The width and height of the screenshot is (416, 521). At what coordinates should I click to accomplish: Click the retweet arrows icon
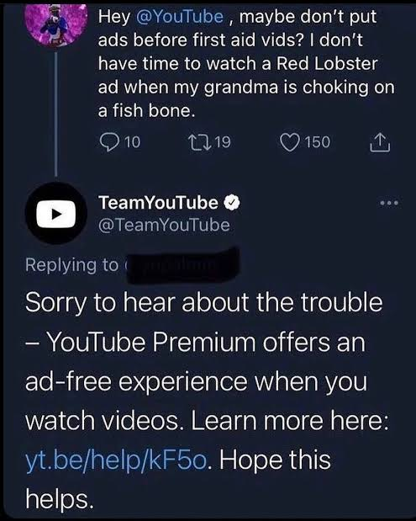[x=199, y=142]
